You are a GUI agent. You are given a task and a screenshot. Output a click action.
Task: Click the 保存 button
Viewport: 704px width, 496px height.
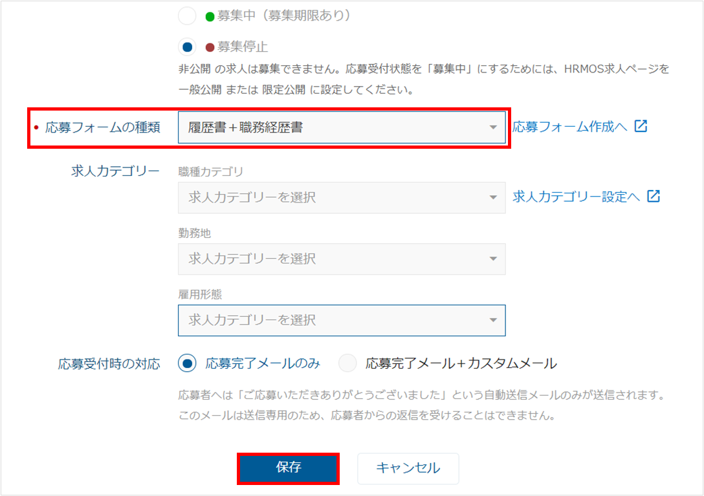pos(288,468)
